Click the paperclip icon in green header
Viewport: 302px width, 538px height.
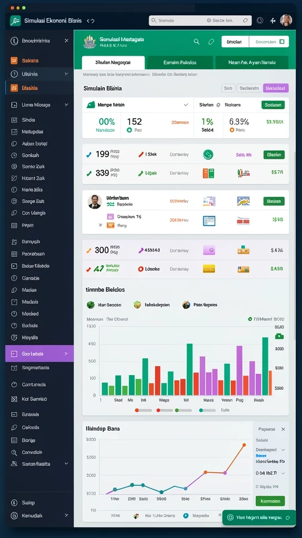[x=211, y=42]
